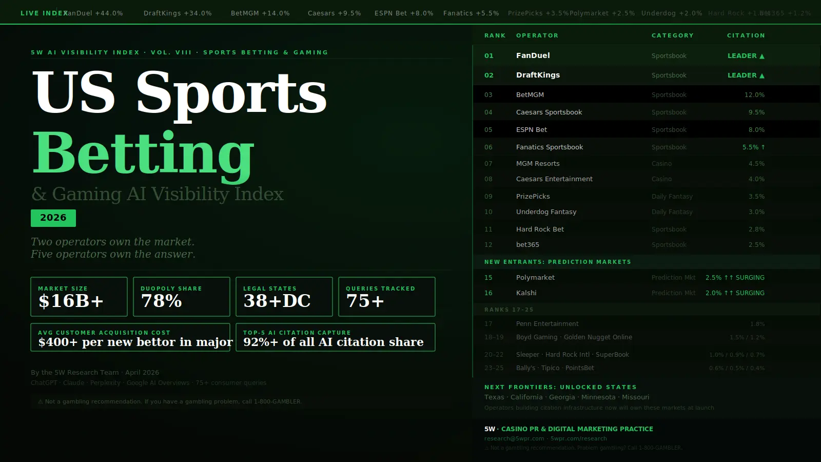The width and height of the screenshot is (821, 462).
Task: Click Caesars Entertainment in the table
Action: (x=554, y=179)
